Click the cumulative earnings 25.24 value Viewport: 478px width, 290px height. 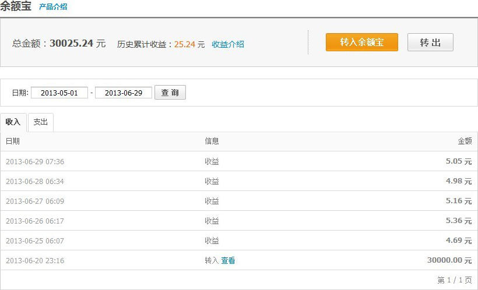pos(185,44)
